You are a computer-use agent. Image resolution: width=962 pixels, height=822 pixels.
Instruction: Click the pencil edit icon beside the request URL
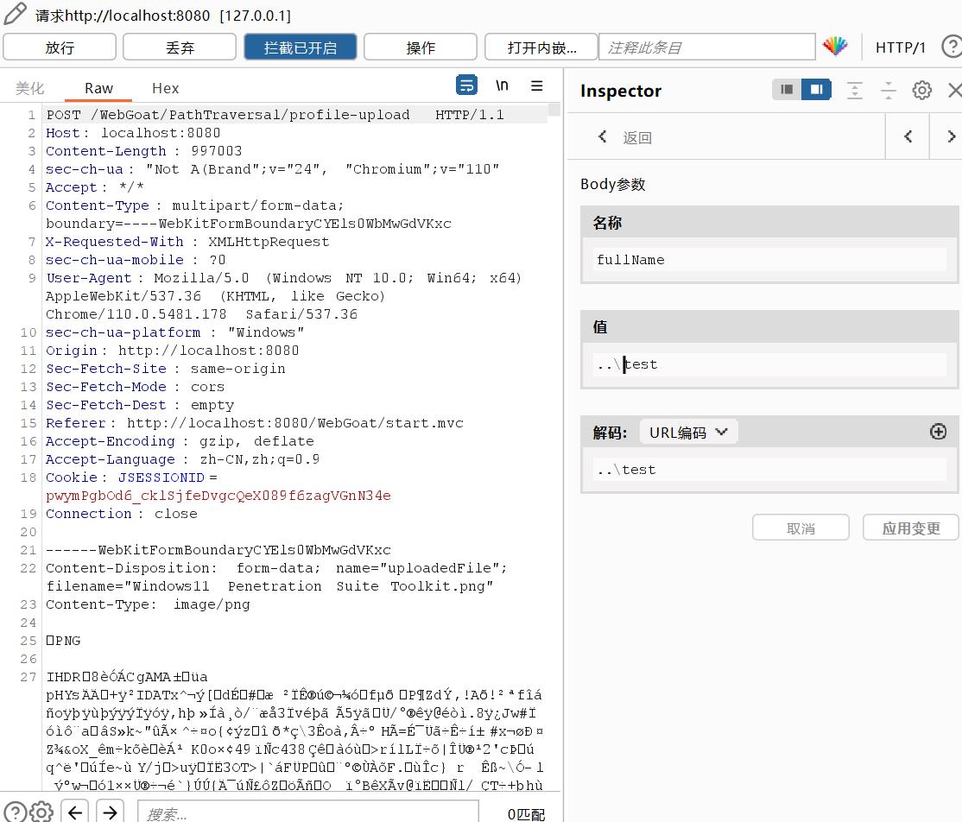coord(15,14)
